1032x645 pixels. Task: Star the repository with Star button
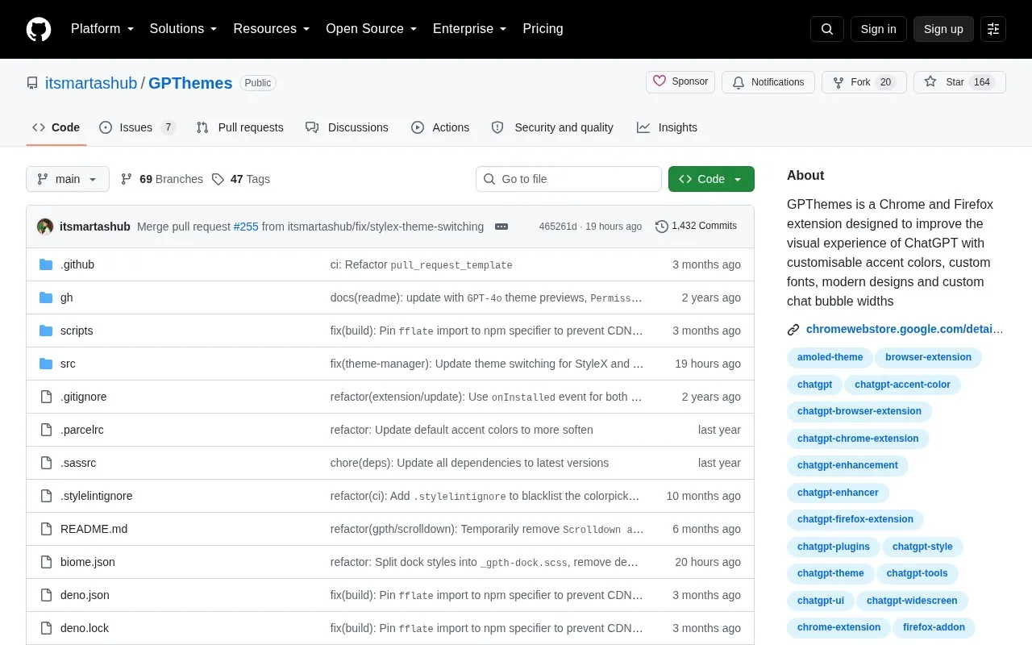(959, 82)
